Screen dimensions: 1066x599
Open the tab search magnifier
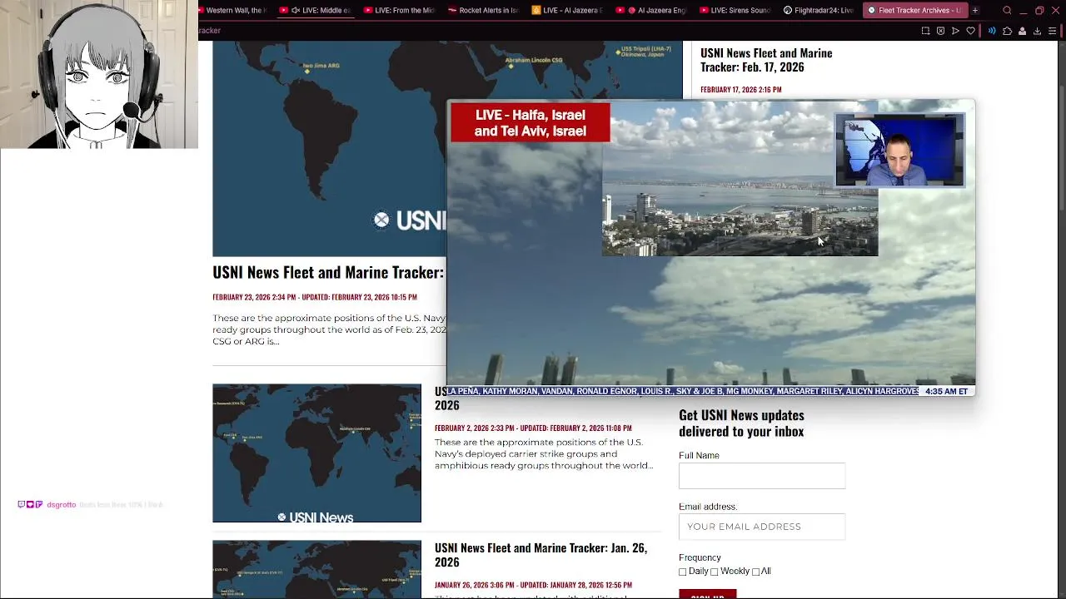[x=1007, y=10]
